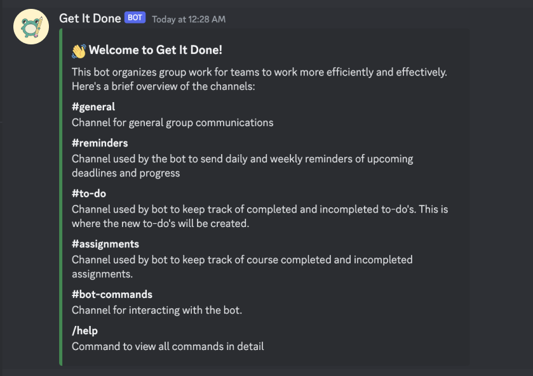Select the #general channel heading
Viewport: 533px width, 376px height.
93,107
